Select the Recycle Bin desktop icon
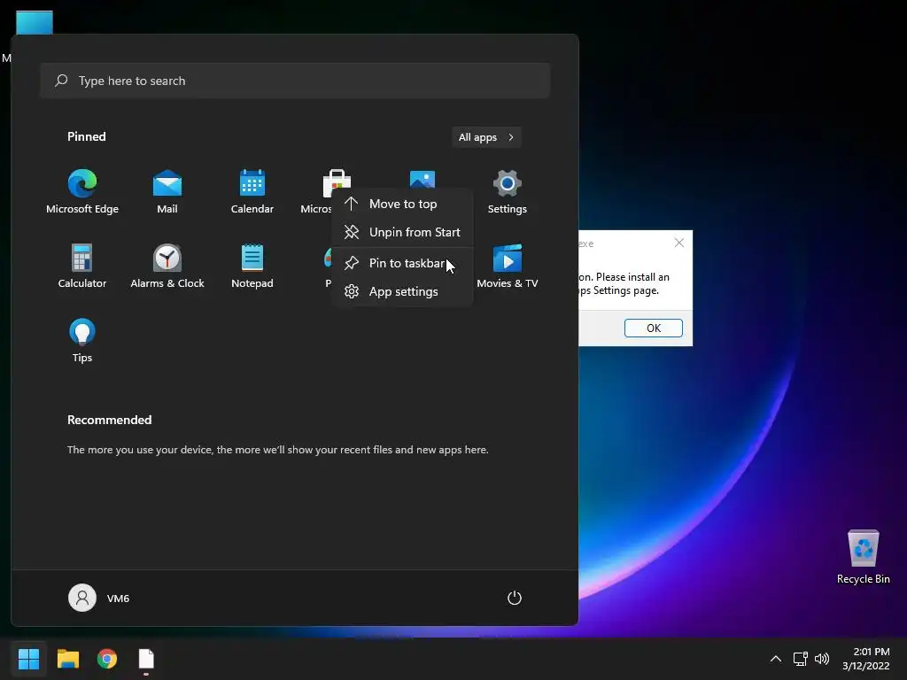Viewport: 907px width, 680px height. pos(863,557)
